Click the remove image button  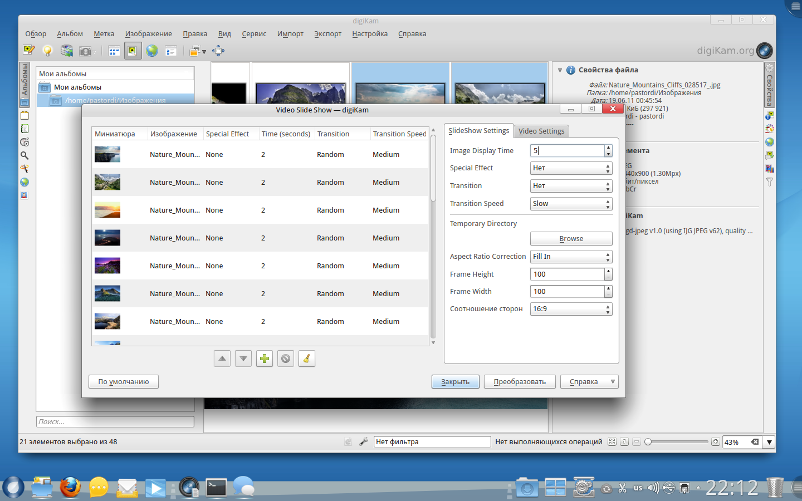(x=286, y=358)
